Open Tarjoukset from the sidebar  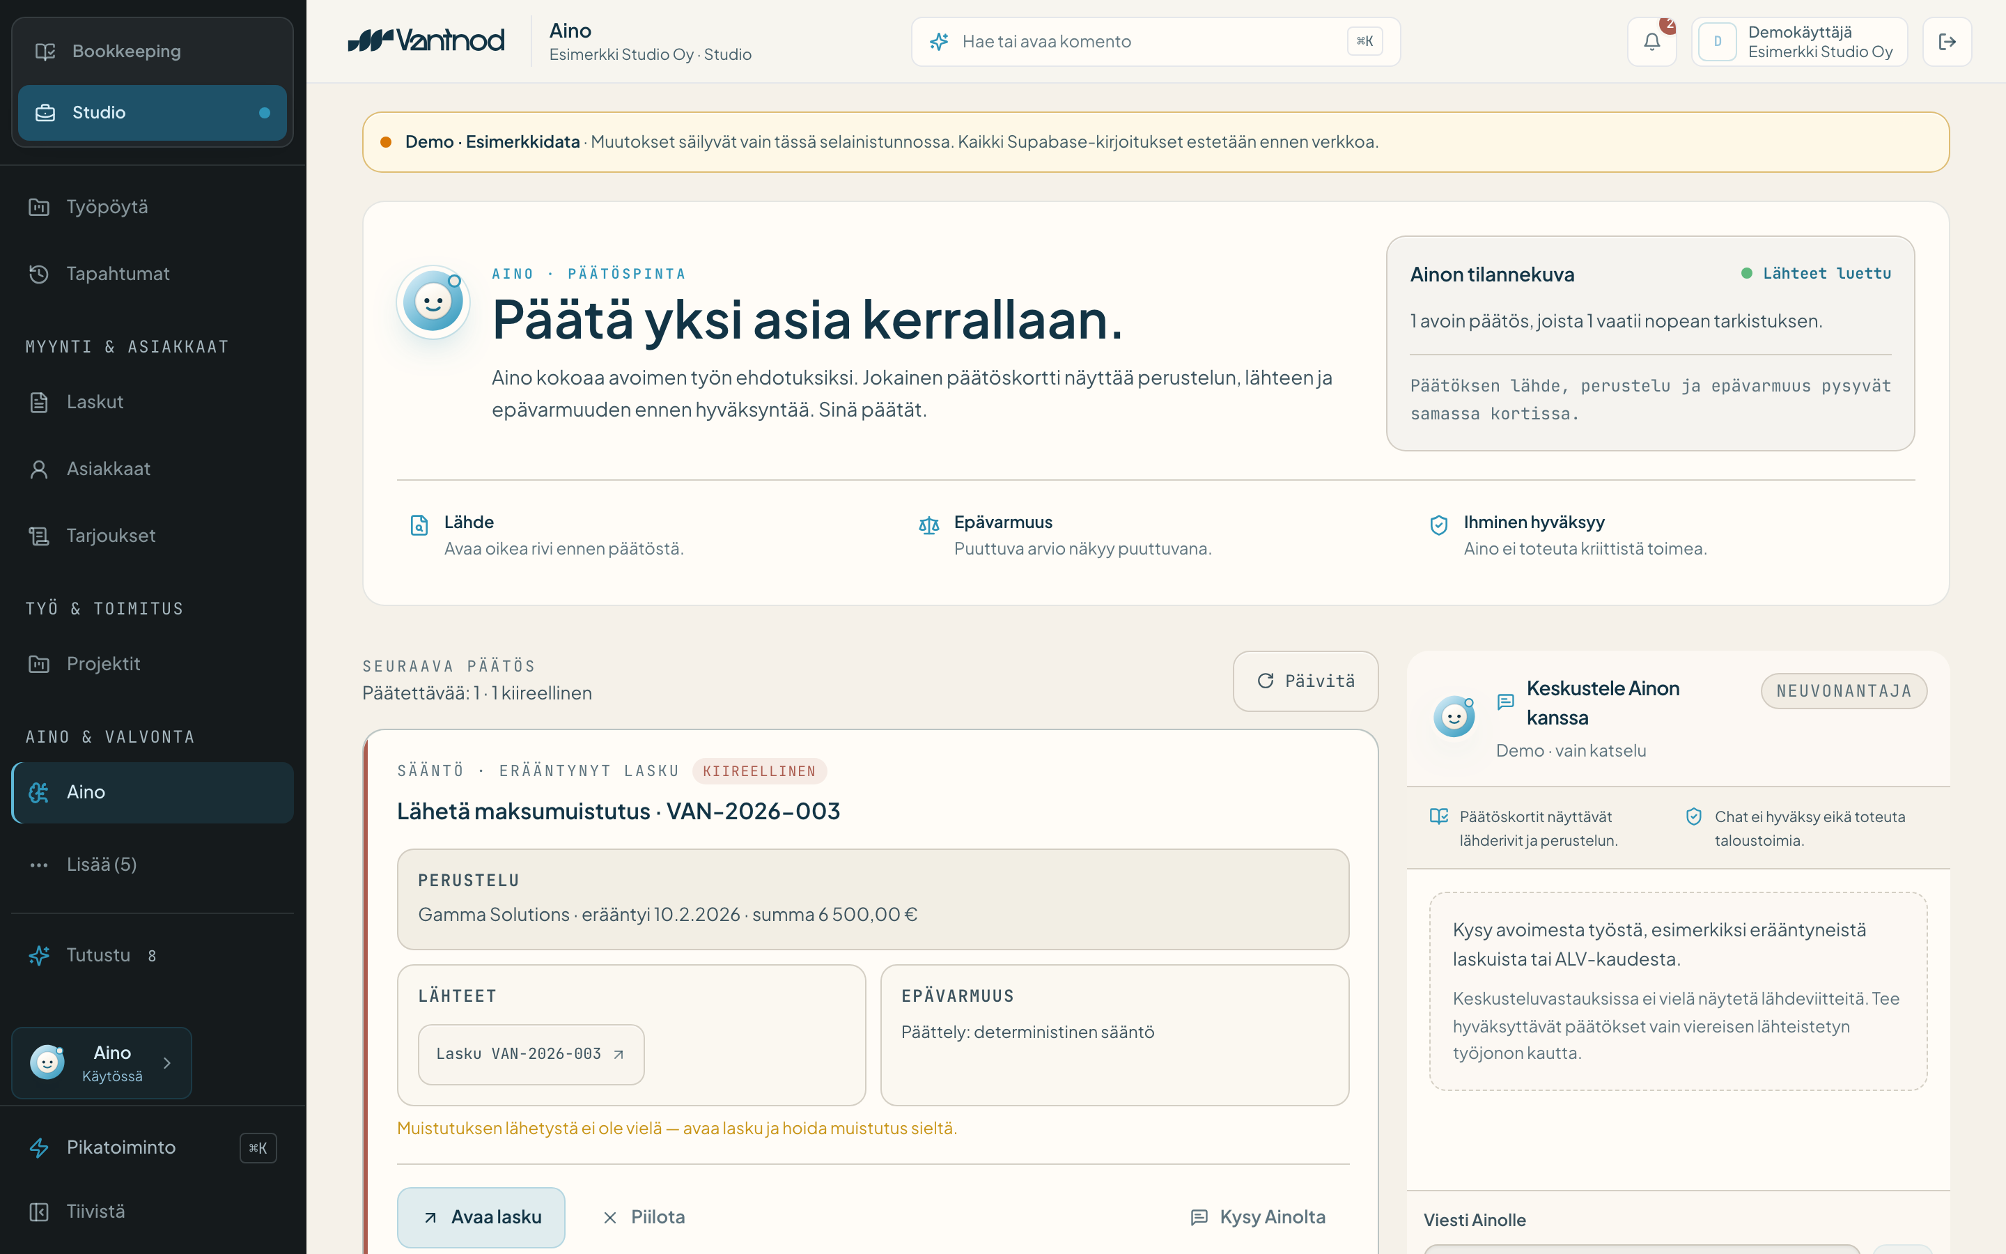coord(153,536)
